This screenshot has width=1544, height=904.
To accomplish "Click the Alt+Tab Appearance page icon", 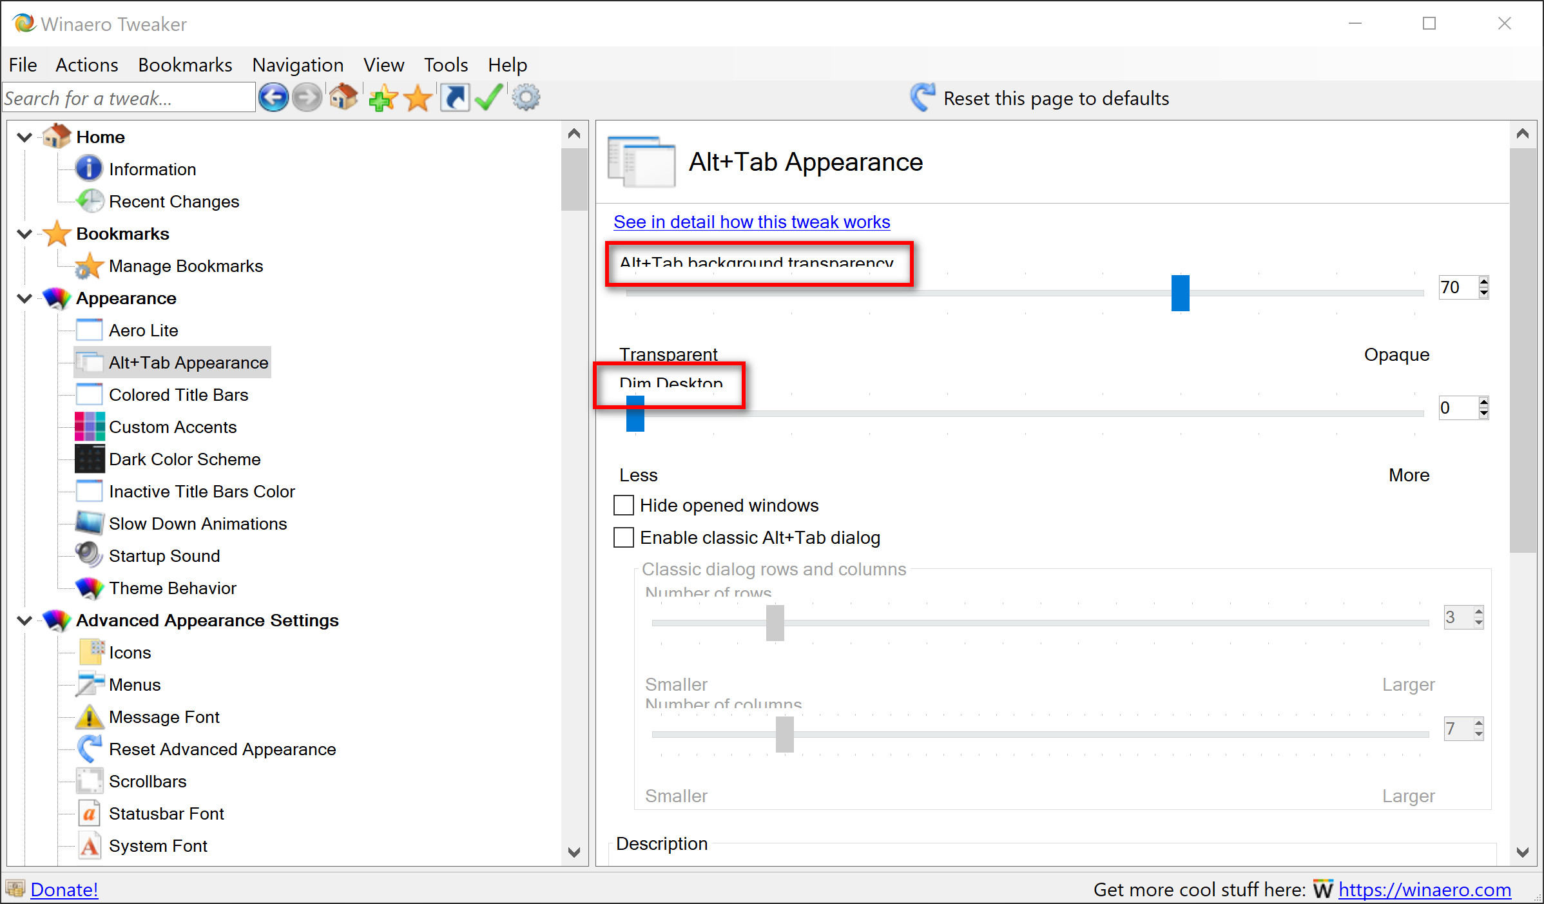I will [x=639, y=162].
